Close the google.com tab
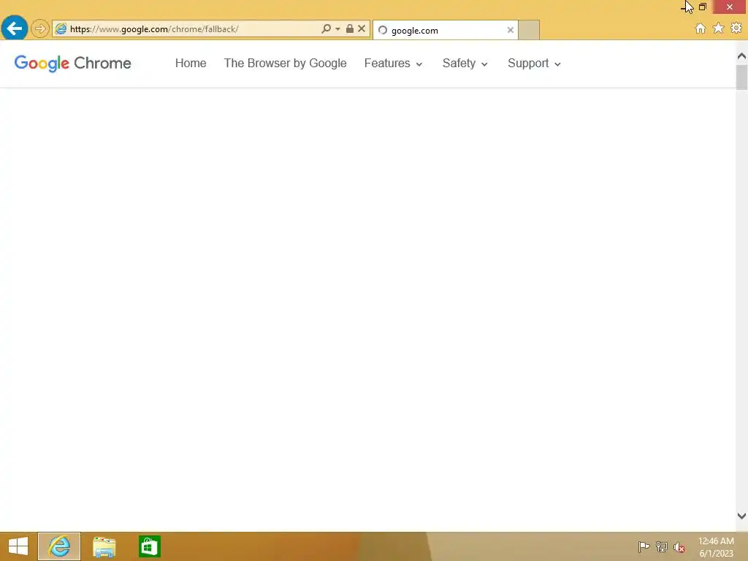Viewport: 748px width, 561px height. pyautogui.click(x=510, y=30)
